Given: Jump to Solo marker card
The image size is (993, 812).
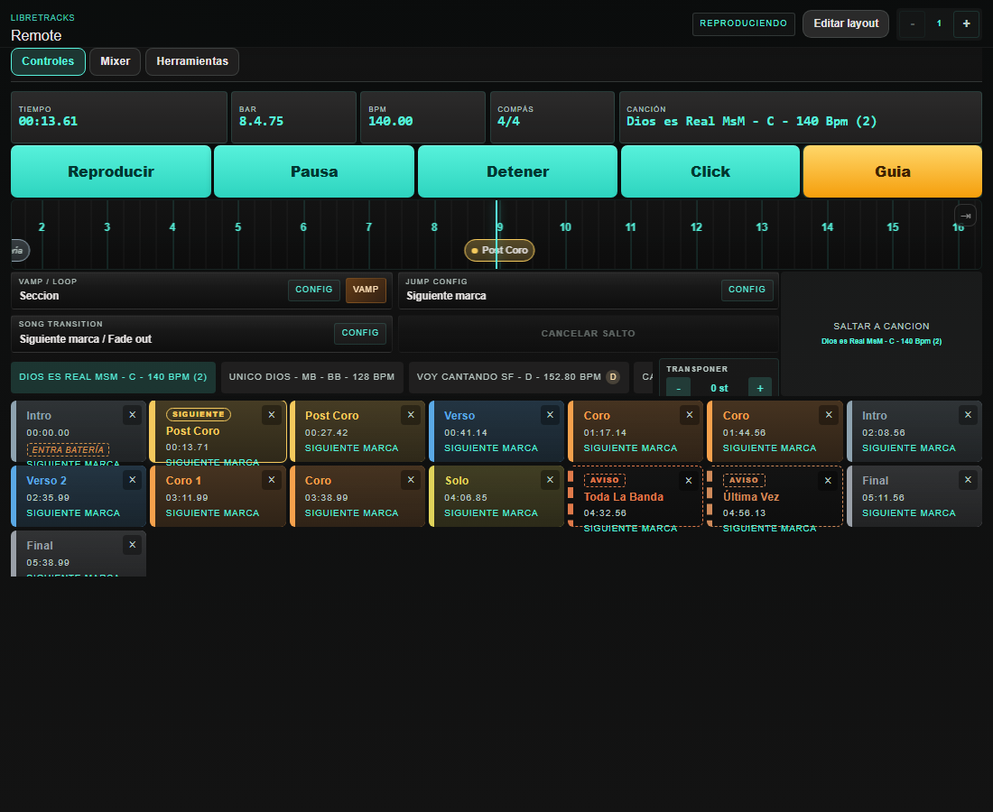Looking at the screenshot, I should 496,496.
